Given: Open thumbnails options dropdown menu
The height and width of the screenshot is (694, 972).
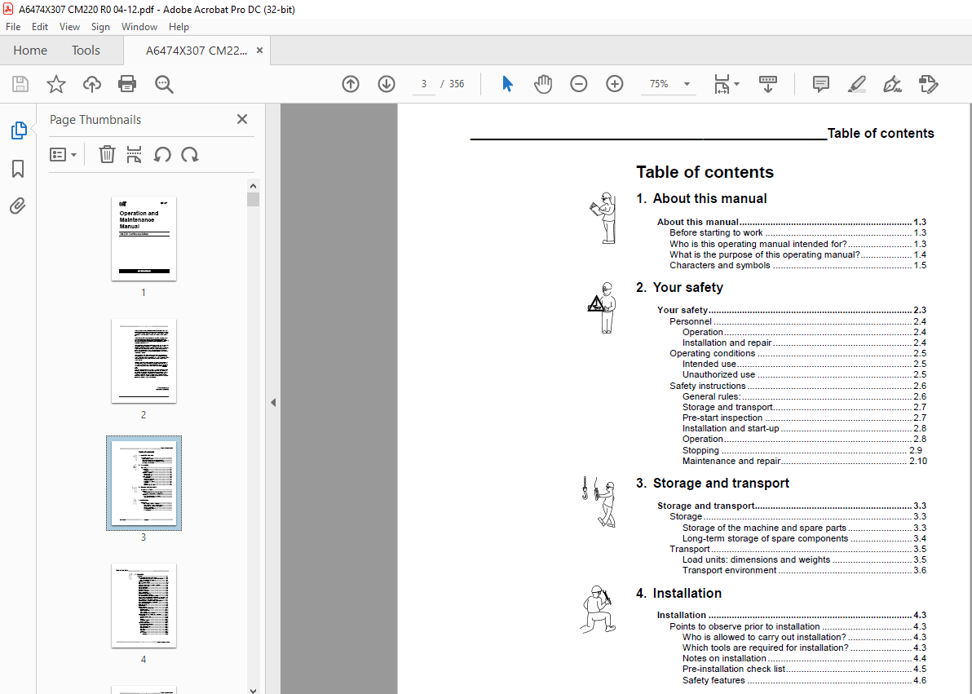Looking at the screenshot, I should click(x=64, y=154).
